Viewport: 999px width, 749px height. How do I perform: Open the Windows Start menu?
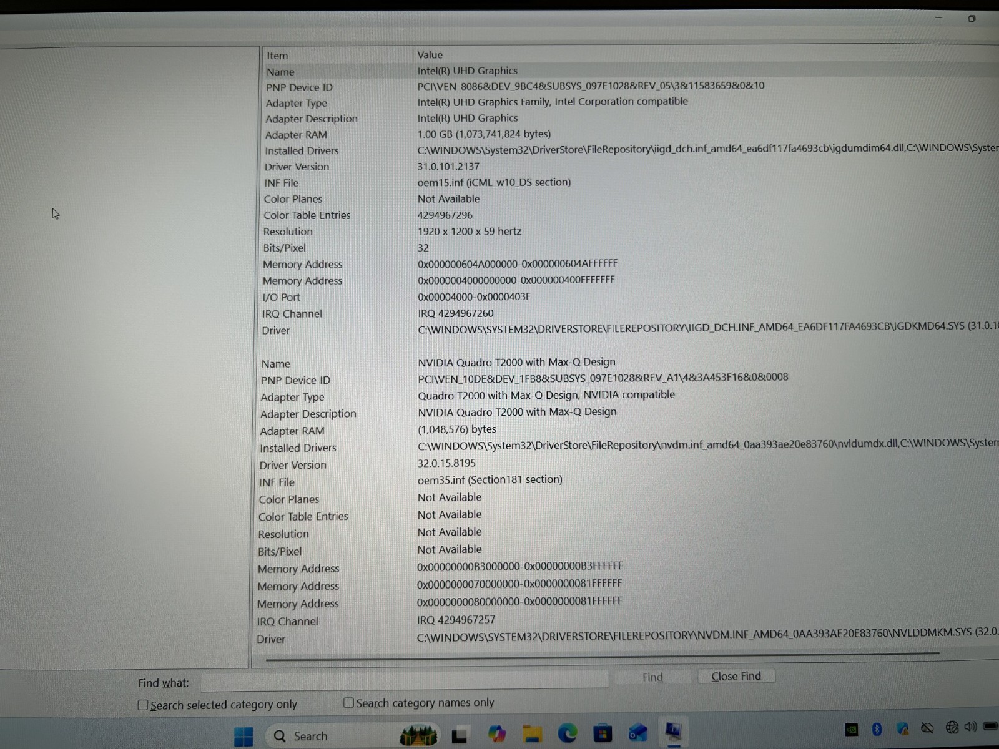tap(244, 736)
